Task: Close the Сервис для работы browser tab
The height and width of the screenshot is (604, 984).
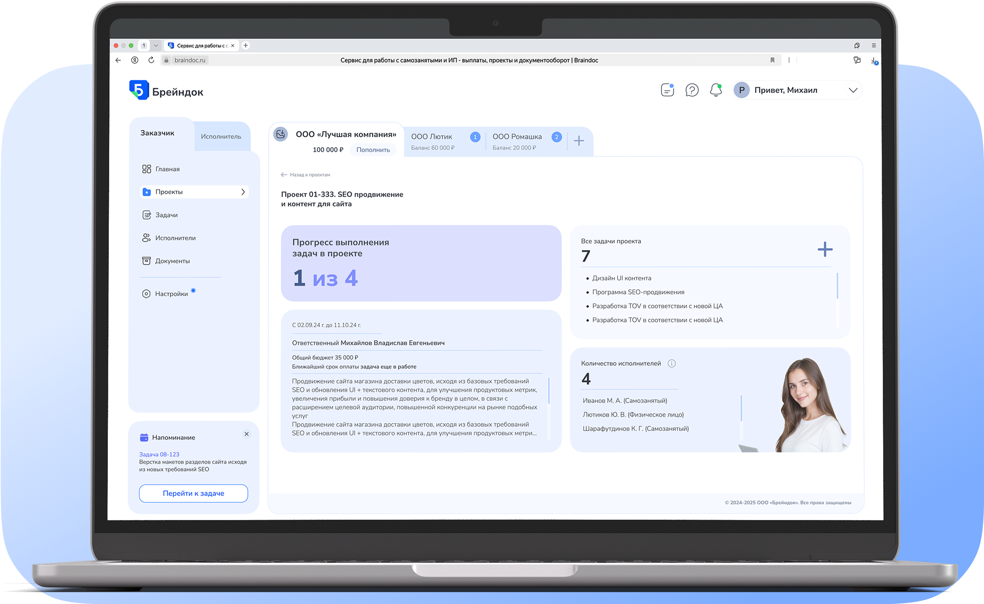Action: point(233,46)
